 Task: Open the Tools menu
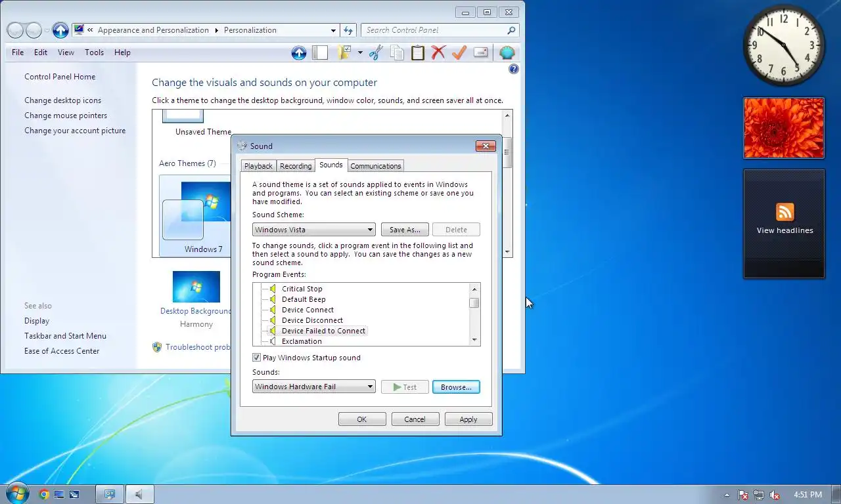[94, 52]
